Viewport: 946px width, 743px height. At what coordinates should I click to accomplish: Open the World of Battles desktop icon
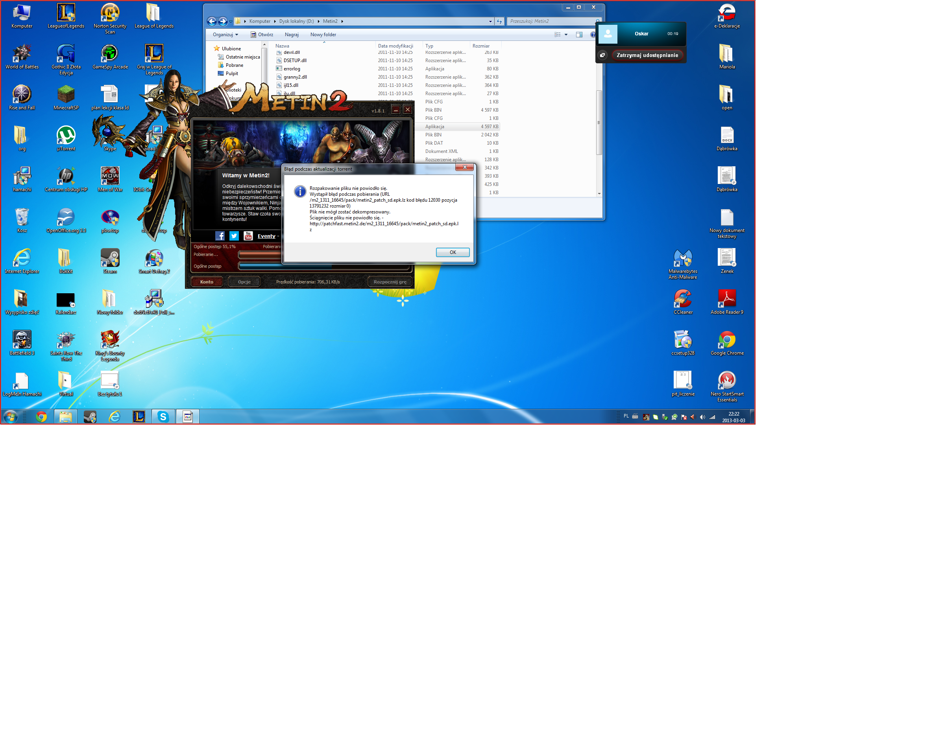(x=22, y=57)
